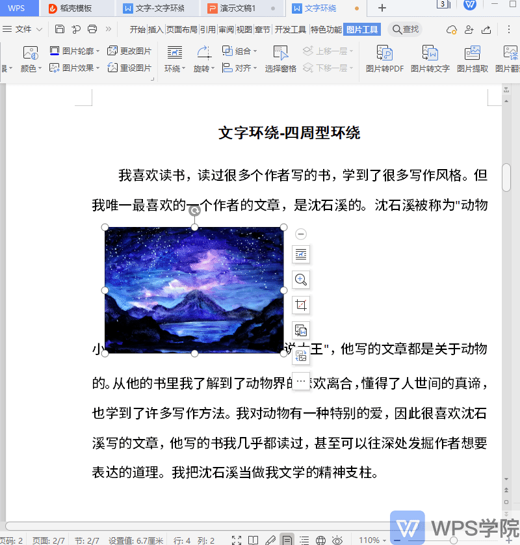Click the pen writing mode icon in the status bar
This screenshot has height=545, width=520.
coord(270,540)
